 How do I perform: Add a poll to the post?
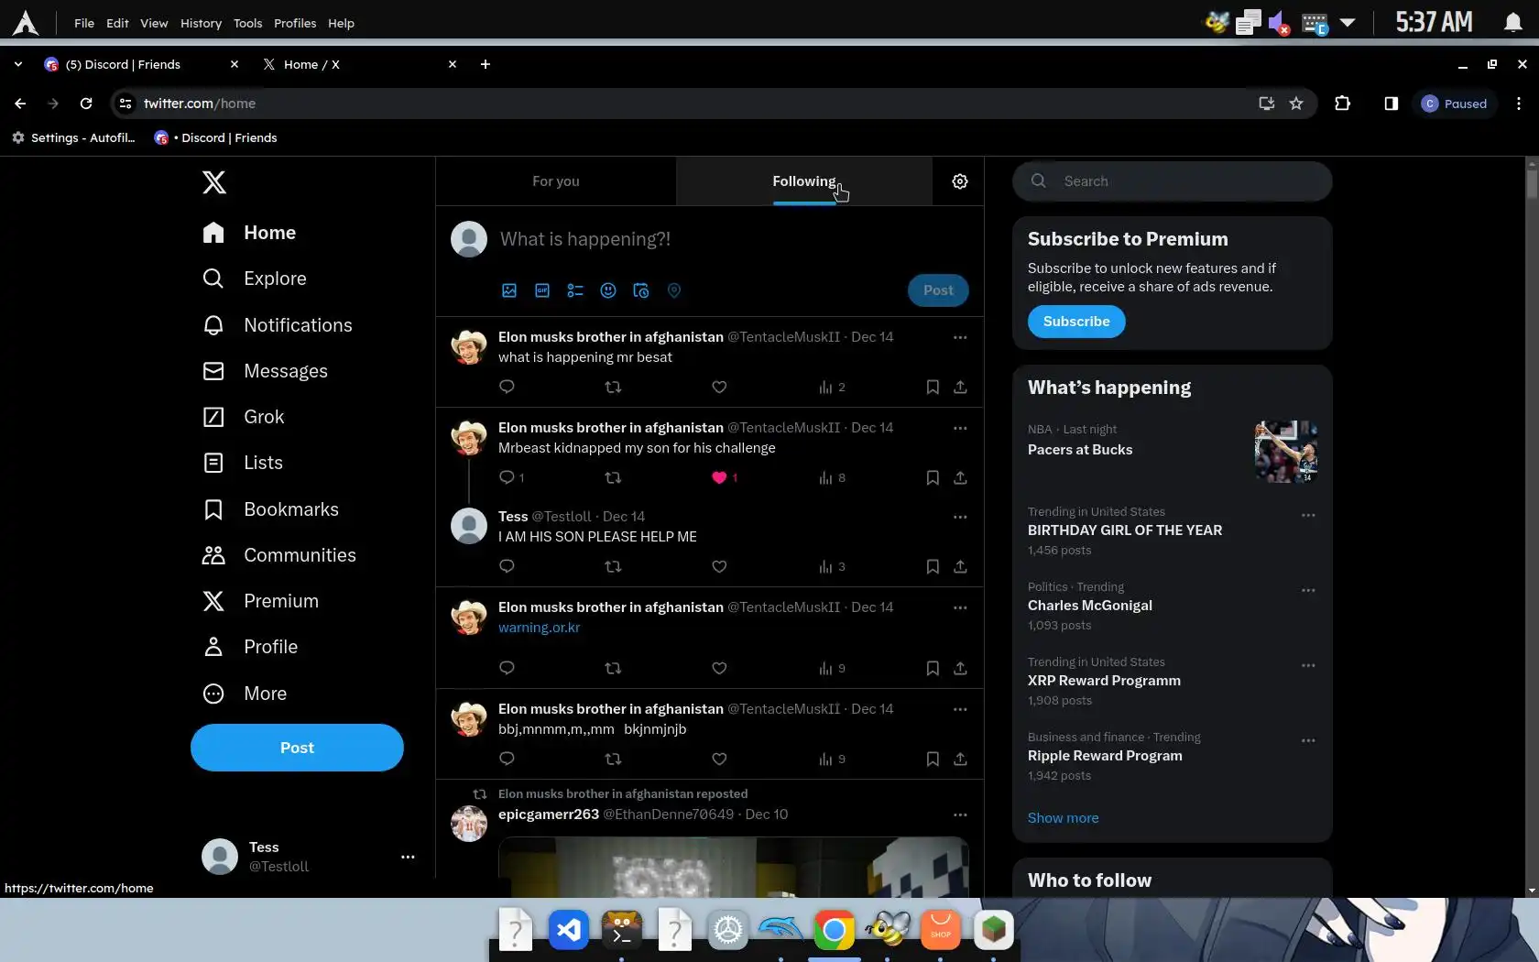click(575, 290)
